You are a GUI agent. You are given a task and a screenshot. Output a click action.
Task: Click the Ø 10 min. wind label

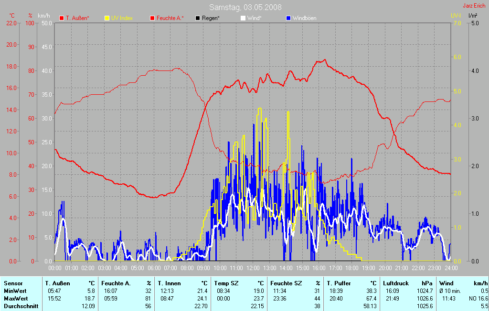point(451,291)
